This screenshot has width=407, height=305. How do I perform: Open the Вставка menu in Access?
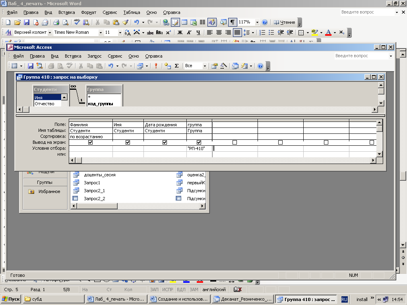tap(73, 56)
